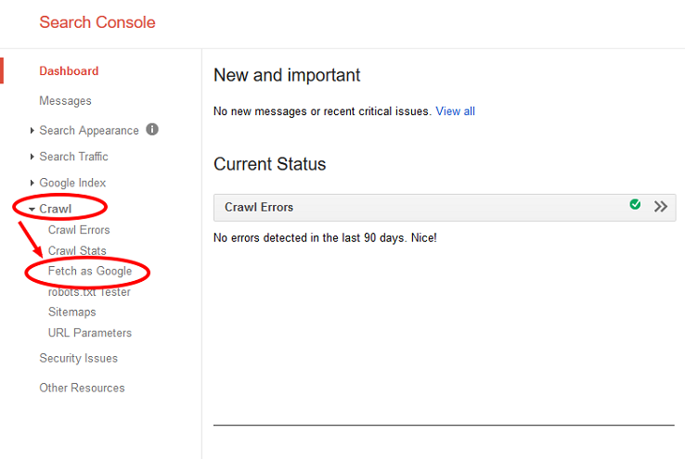The width and height of the screenshot is (685, 459).
Task: Collapse the Crawl section arrow
Action: click(x=32, y=210)
